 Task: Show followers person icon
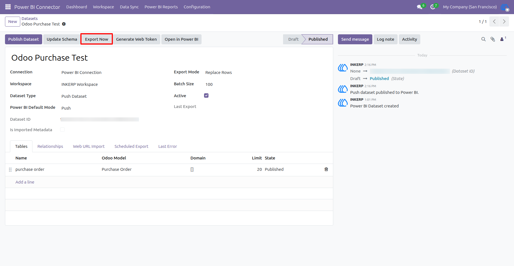coord(502,39)
